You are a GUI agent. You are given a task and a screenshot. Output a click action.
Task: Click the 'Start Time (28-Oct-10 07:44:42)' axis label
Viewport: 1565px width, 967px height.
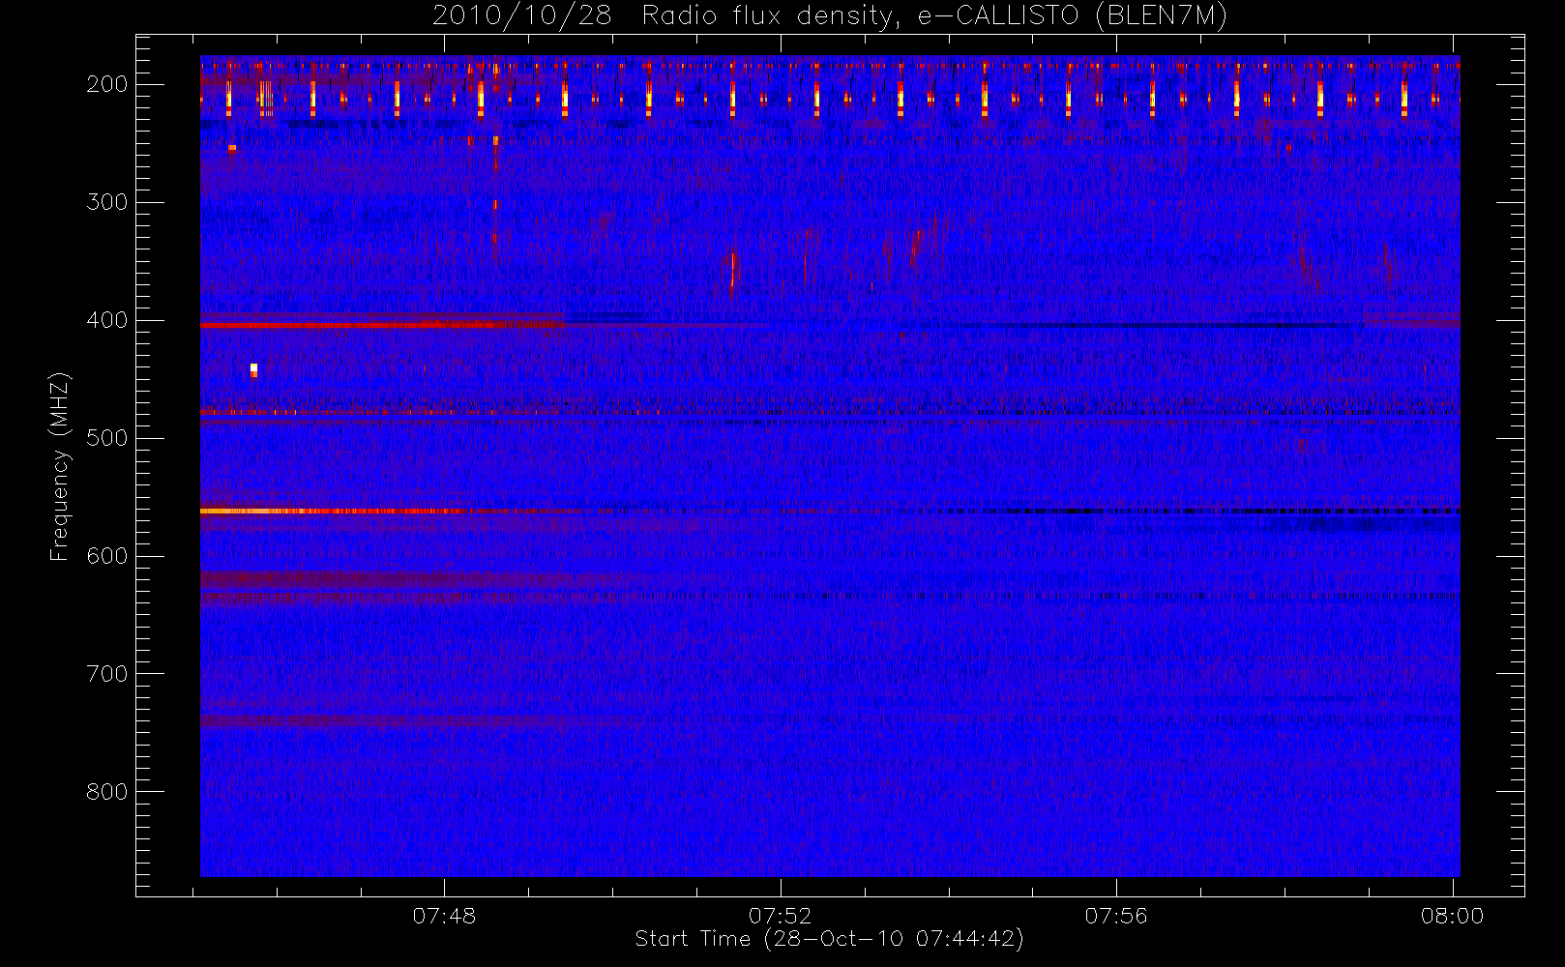click(x=829, y=939)
